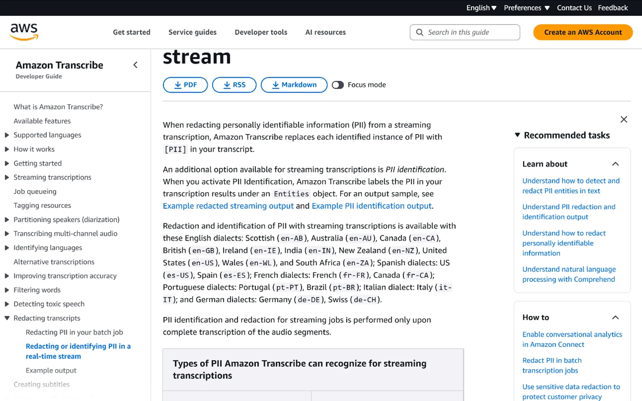Expand Filtering words arrow
642x401 pixels.
[7, 290]
